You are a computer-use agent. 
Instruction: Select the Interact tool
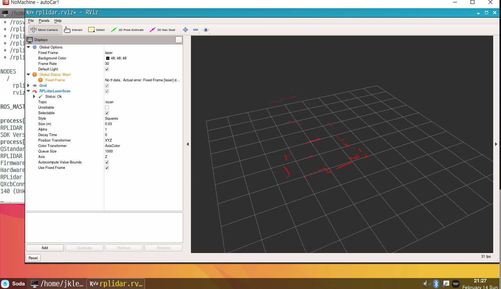(x=73, y=30)
